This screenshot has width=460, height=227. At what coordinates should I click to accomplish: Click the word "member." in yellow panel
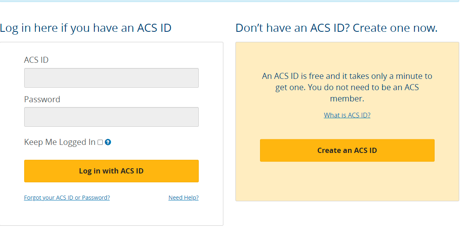pos(347,99)
